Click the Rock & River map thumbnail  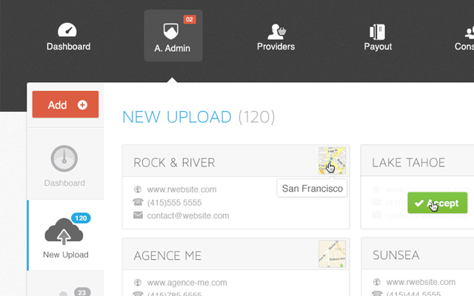click(x=332, y=161)
